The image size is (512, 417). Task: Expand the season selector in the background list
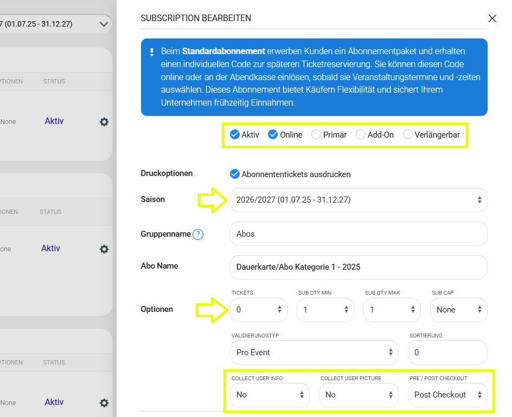click(x=103, y=24)
